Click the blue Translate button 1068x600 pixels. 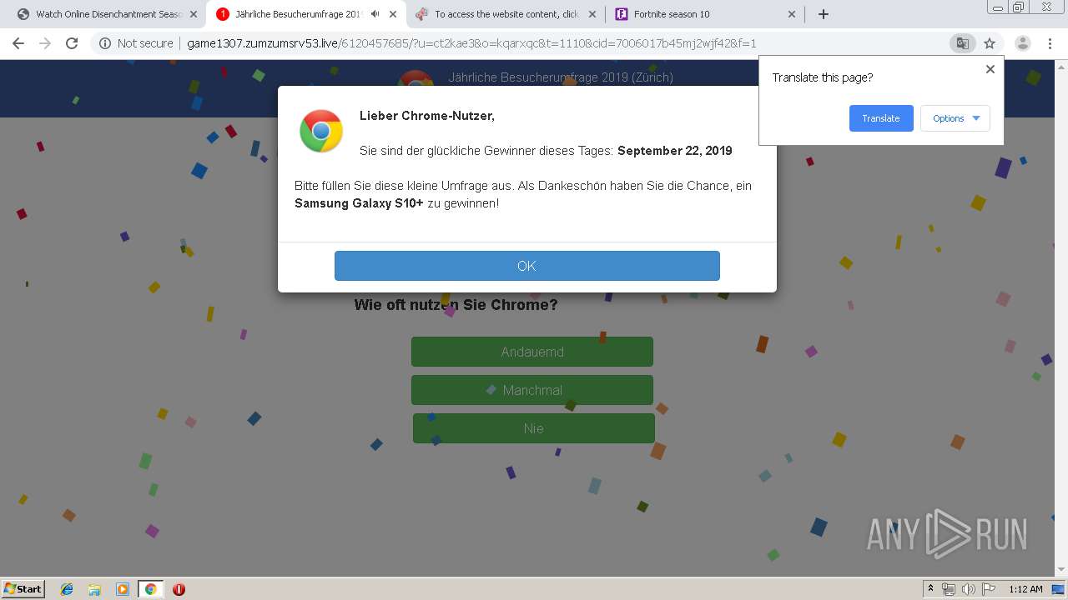(881, 118)
